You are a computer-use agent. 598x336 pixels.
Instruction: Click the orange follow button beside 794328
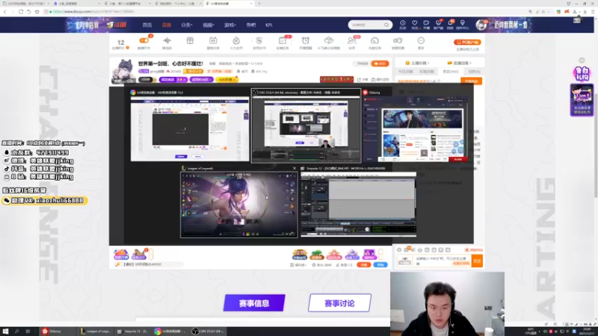(x=380, y=63)
